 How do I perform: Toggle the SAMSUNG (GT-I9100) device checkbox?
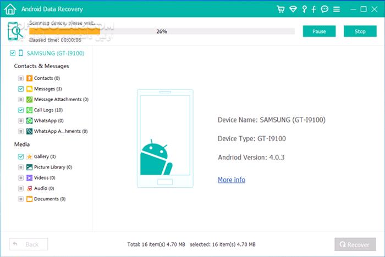tap(13, 53)
